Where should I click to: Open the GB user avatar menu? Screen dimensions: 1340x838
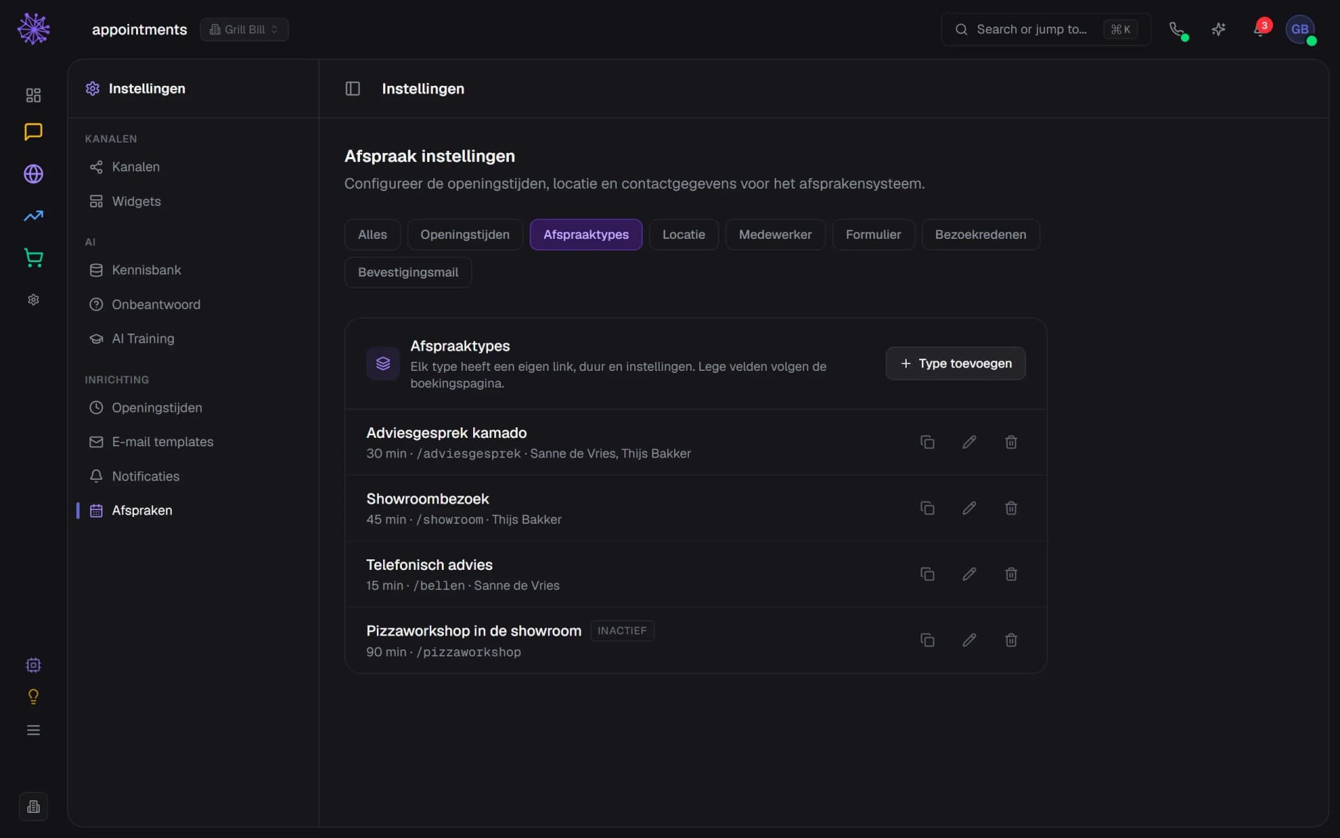1300,29
